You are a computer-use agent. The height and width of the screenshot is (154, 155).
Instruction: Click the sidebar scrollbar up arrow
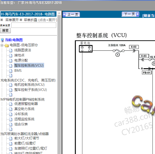[x=59, y=13]
